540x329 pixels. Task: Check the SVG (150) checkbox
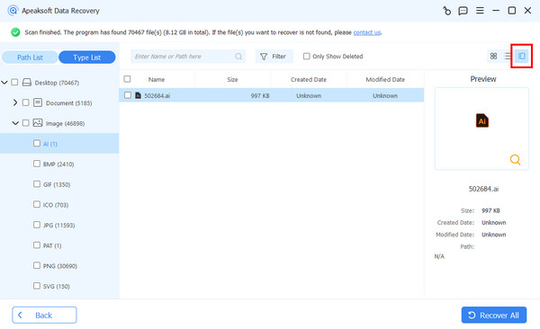pos(37,286)
